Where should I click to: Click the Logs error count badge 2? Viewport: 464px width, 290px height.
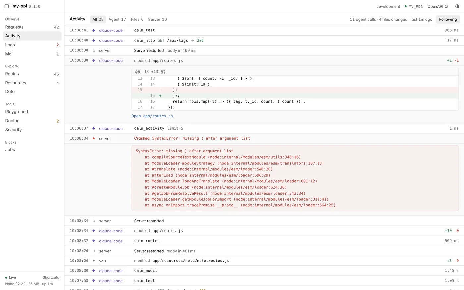[58, 45]
